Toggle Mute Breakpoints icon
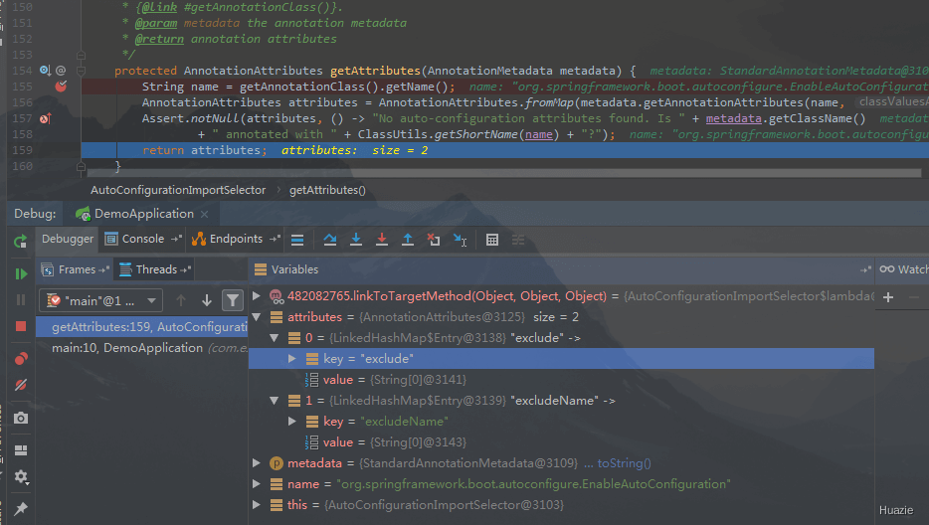929x525 pixels. point(21,385)
